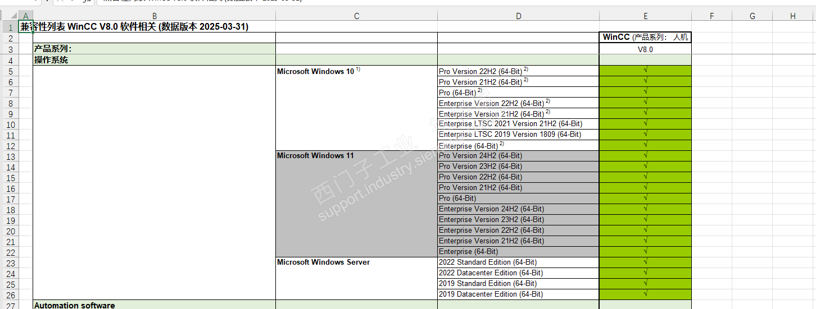Image resolution: width=816 pixels, height=309 pixels.
Task: Click the 'V8.0' cell
Action: [x=645, y=49]
